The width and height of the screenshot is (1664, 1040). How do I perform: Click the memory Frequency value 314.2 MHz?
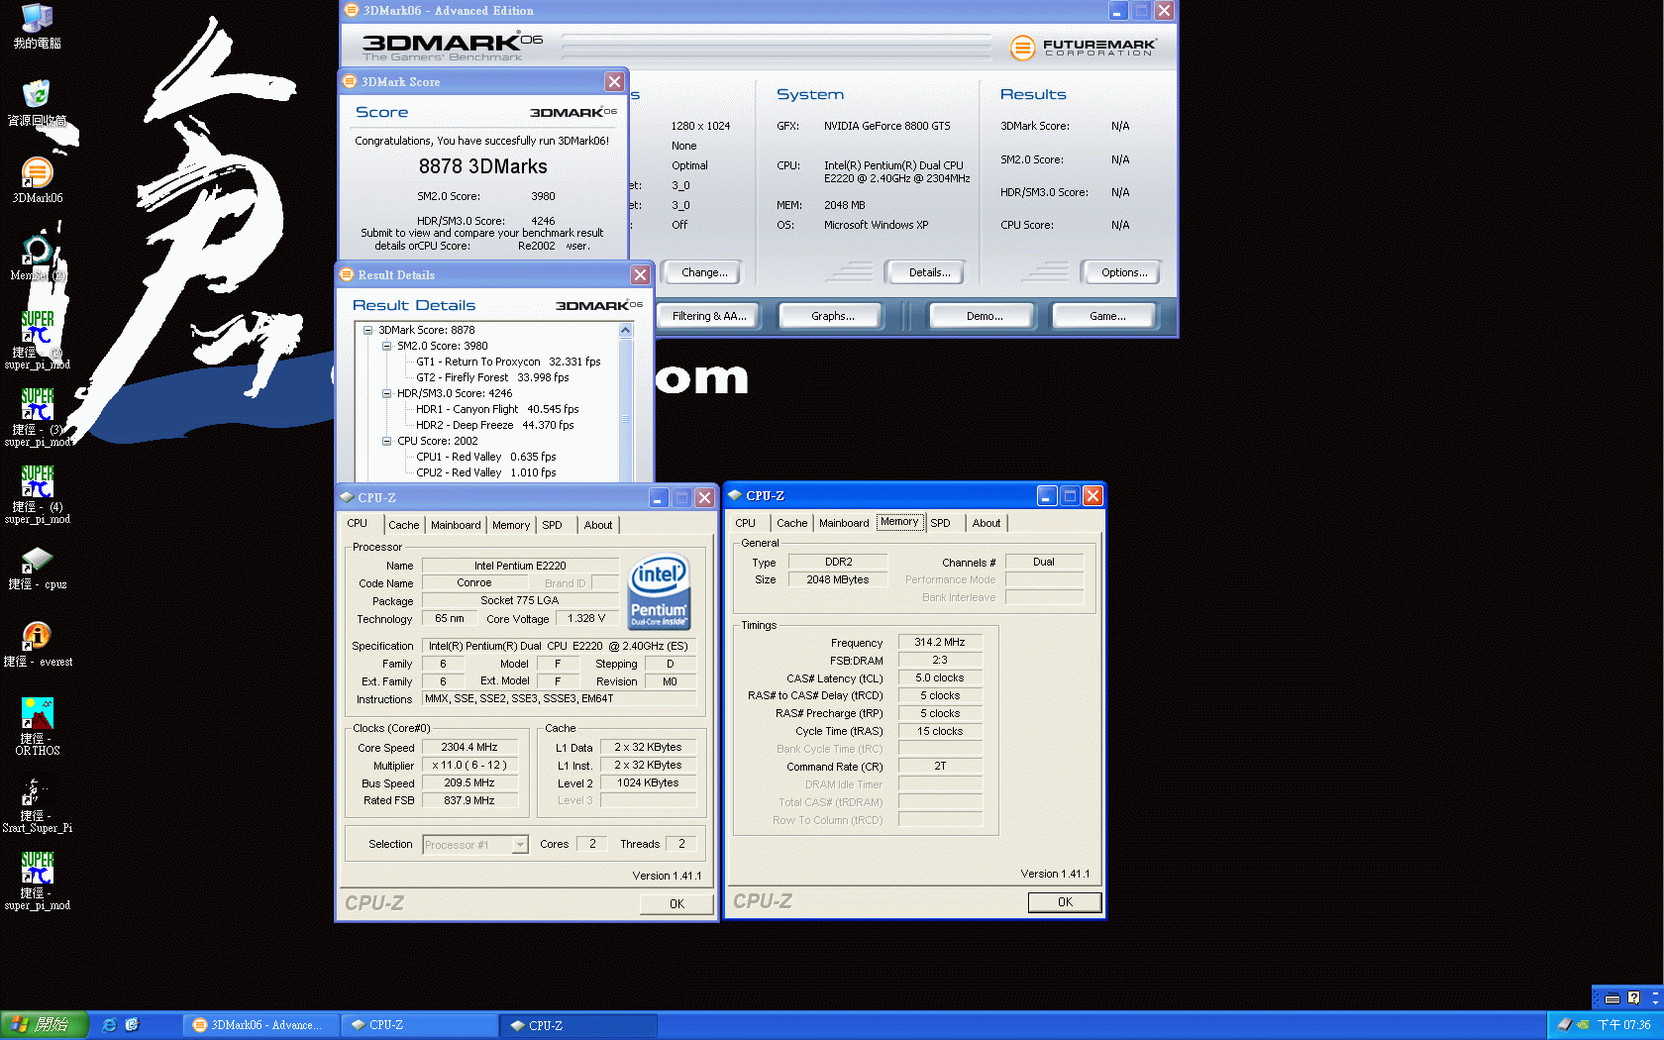939,642
